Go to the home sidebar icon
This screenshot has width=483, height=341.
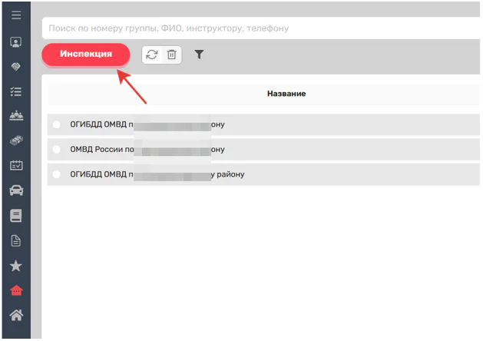pos(15,315)
